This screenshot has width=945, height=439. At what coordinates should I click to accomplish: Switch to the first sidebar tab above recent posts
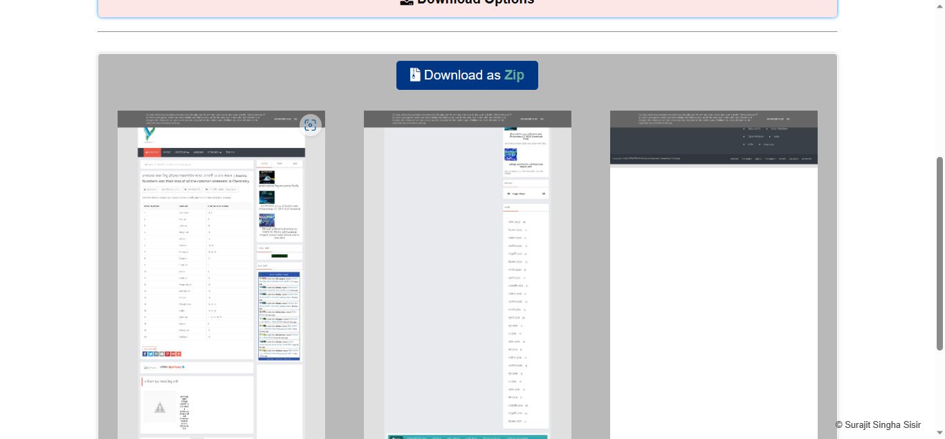click(264, 163)
